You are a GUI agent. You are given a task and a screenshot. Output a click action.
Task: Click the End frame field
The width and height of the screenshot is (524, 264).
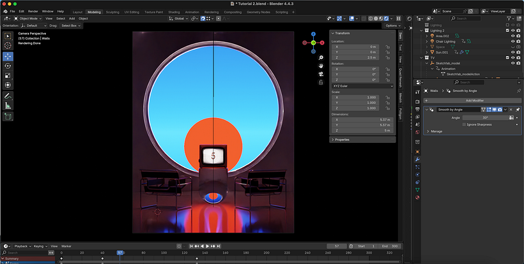[x=390, y=246]
